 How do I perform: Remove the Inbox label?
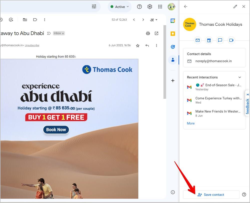pyautogui.click(x=63, y=33)
